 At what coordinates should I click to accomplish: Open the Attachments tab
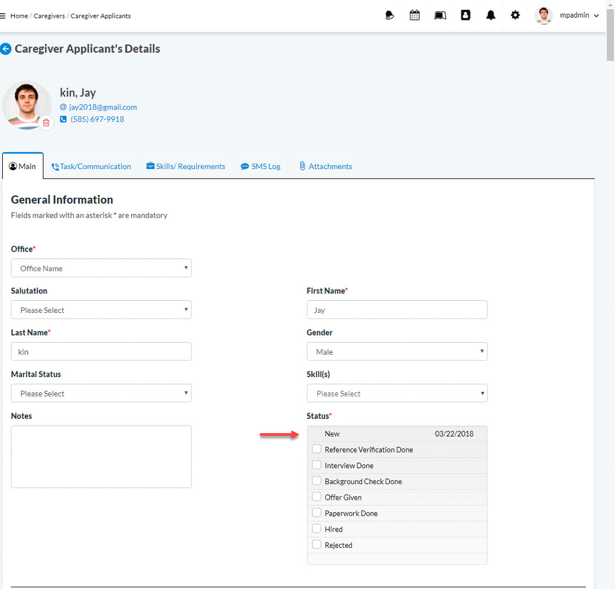coord(326,167)
